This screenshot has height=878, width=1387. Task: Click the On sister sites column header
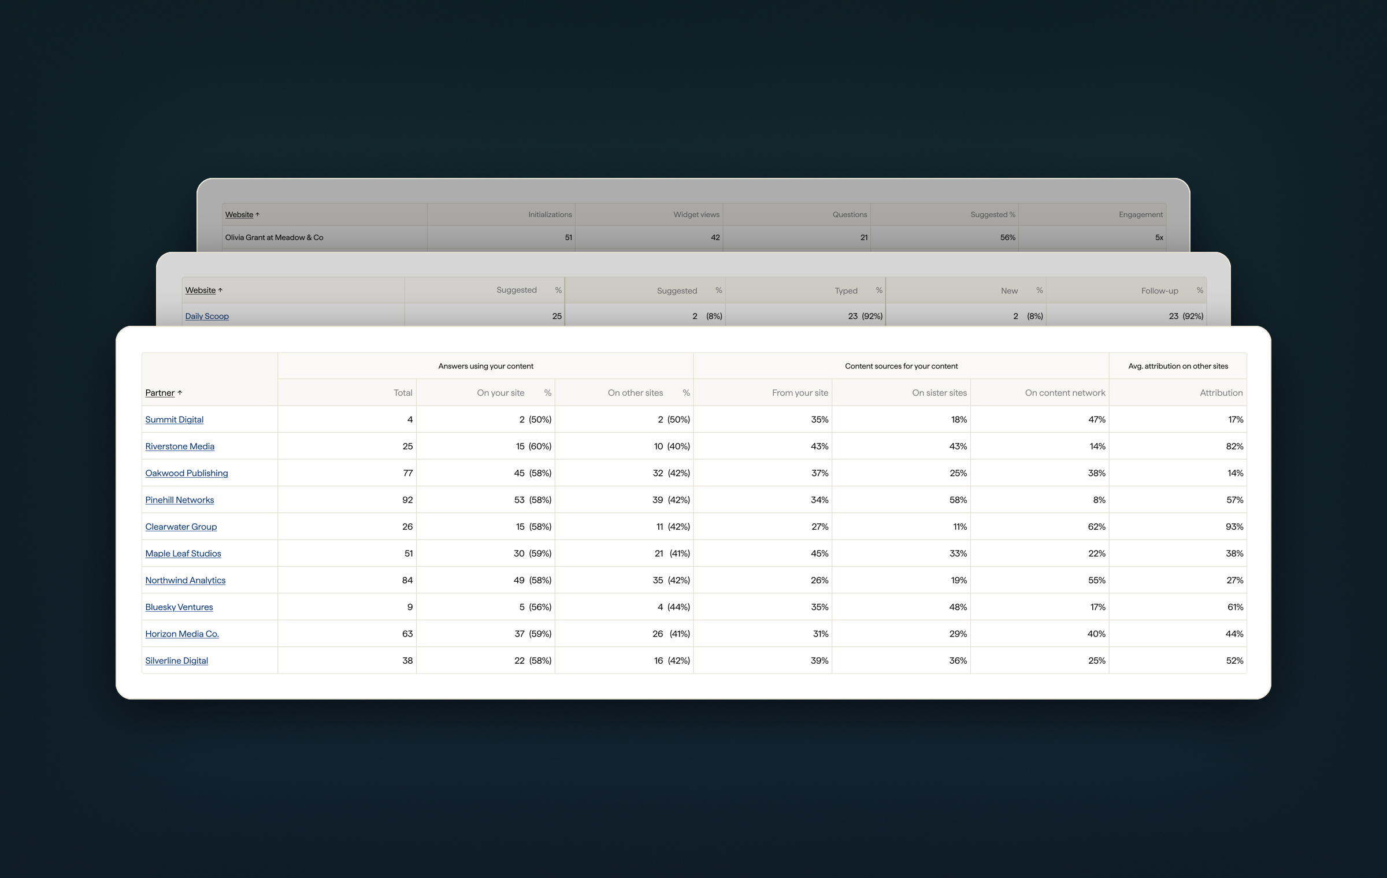pos(939,393)
